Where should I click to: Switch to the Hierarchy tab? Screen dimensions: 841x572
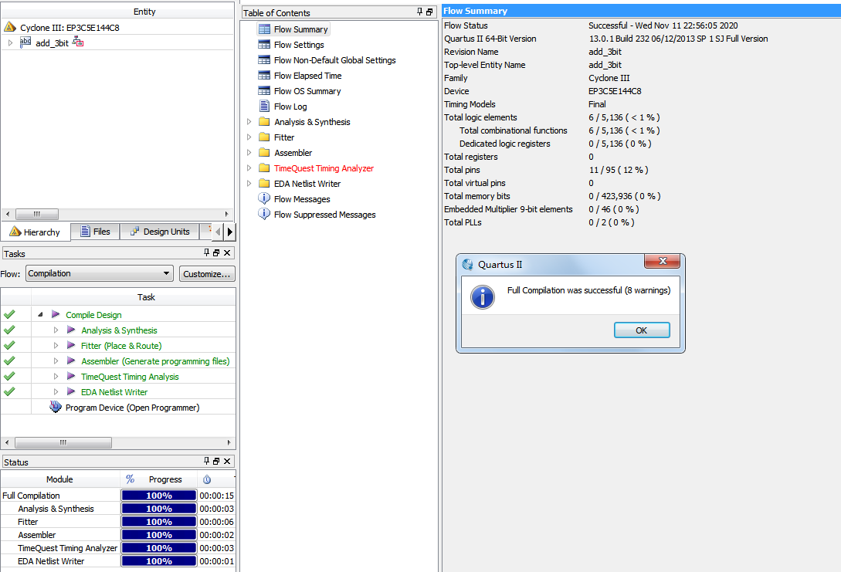pyautogui.click(x=36, y=232)
